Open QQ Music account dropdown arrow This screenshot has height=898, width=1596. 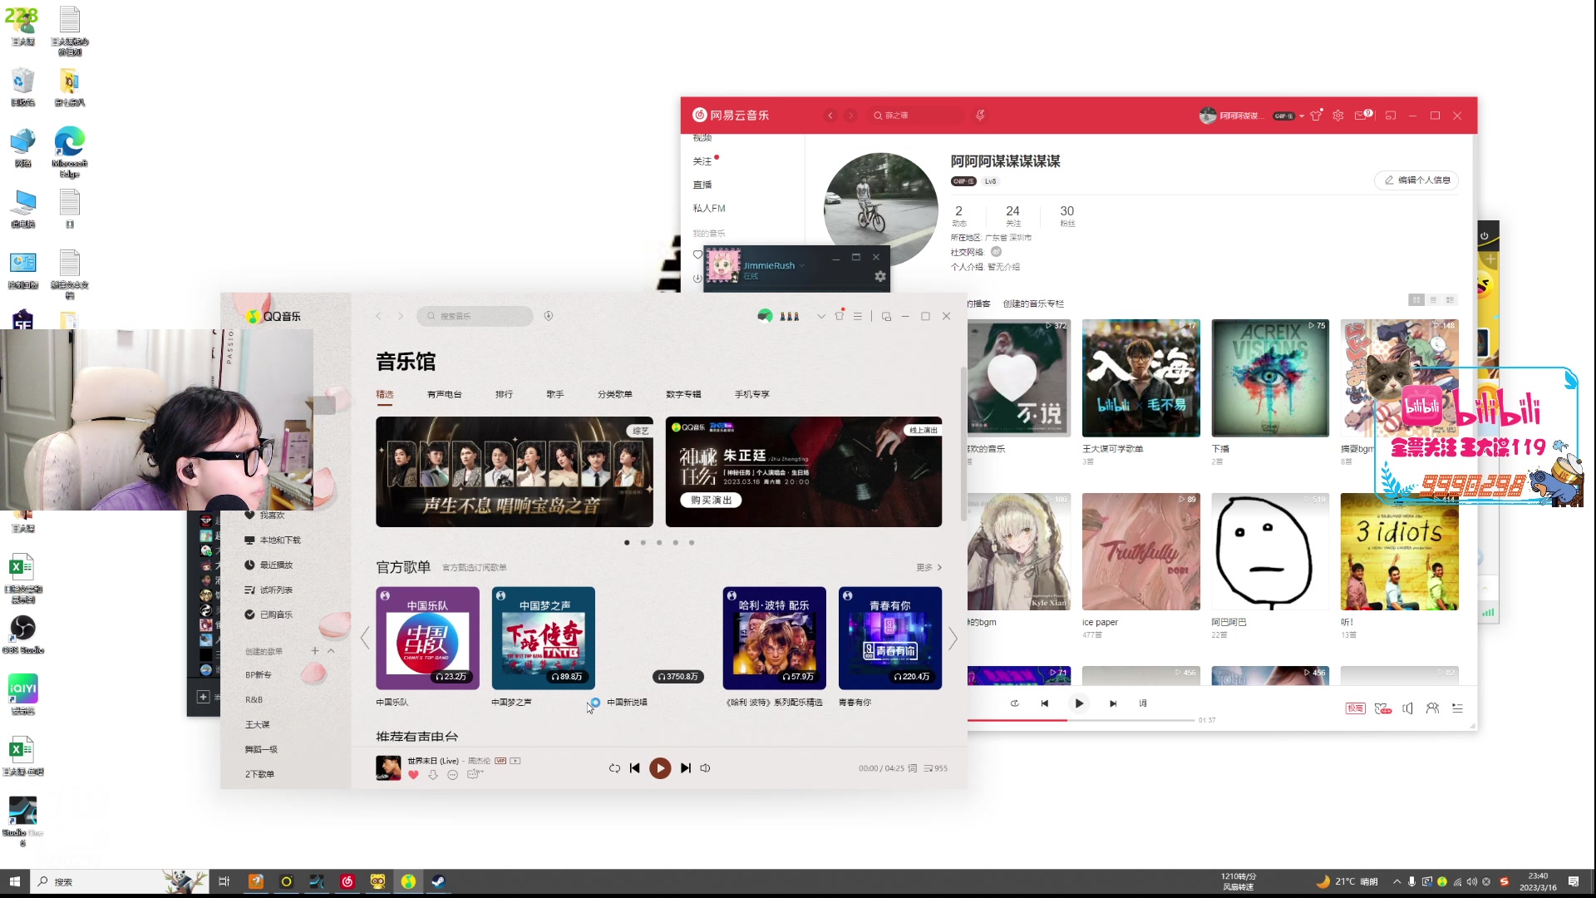click(x=821, y=316)
